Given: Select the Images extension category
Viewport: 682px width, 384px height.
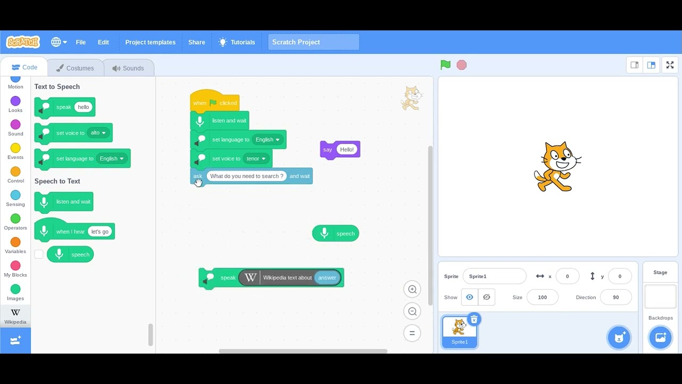Looking at the screenshot, I should tap(15, 292).
